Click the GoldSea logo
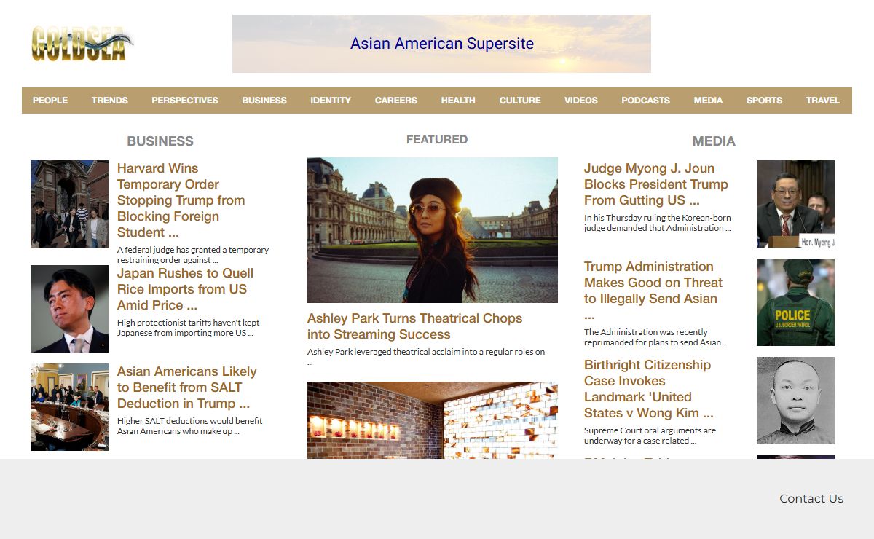 (x=82, y=44)
